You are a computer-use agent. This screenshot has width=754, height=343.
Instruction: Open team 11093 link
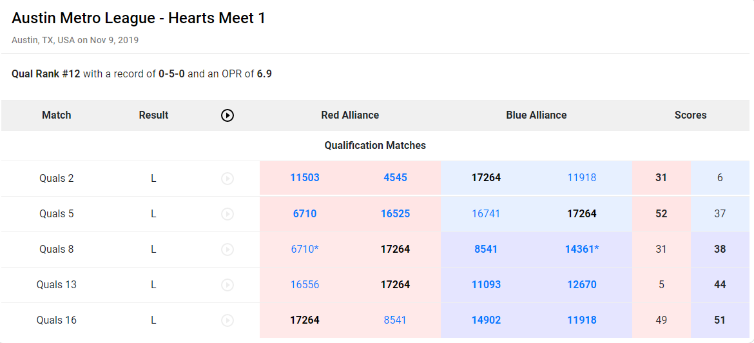[486, 284]
